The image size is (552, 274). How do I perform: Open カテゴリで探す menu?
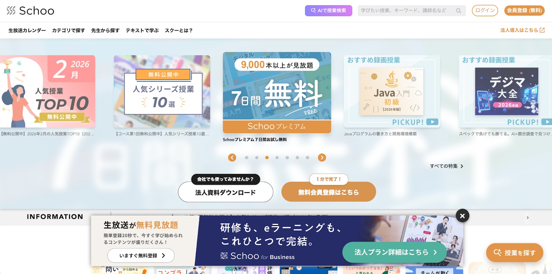pos(68,30)
